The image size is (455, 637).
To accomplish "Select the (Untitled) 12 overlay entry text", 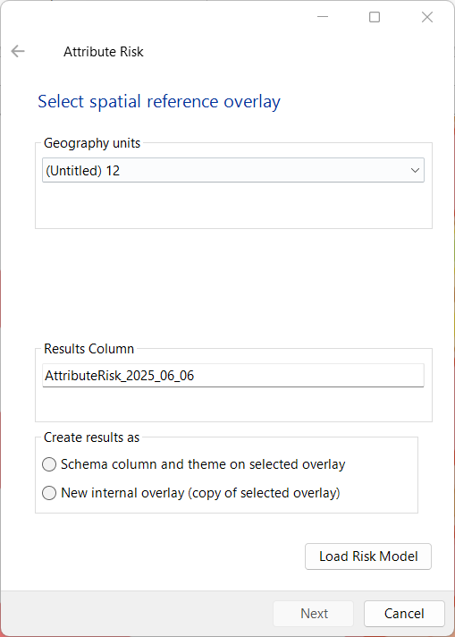I will [82, 171].
